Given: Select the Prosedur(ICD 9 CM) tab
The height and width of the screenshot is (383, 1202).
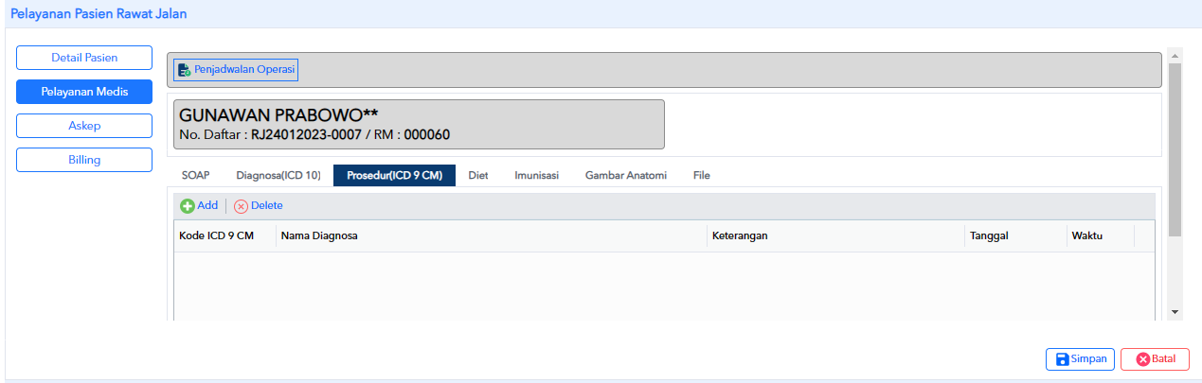Looking at the screenshot, I should click(394, 176).
